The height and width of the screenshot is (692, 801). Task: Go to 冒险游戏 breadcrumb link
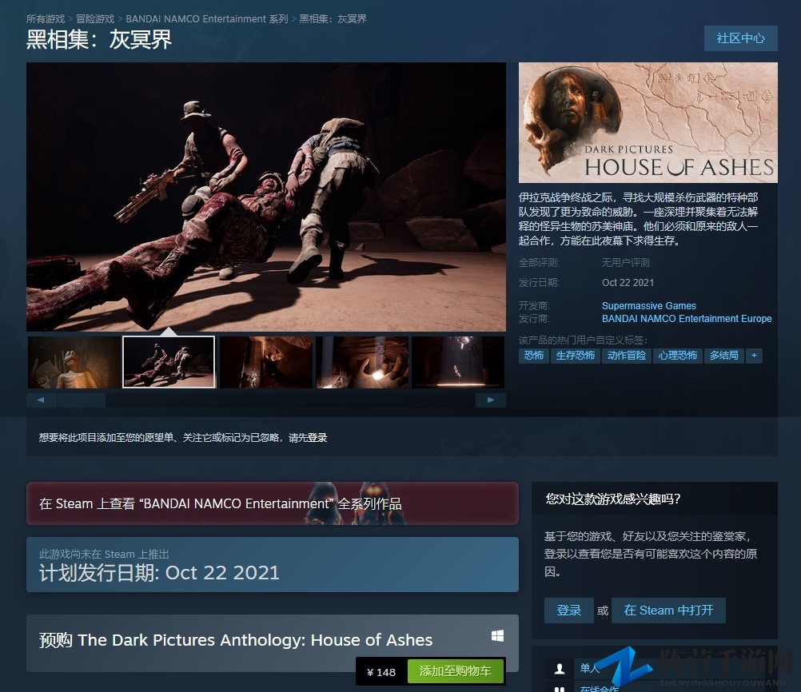[95, 19]
